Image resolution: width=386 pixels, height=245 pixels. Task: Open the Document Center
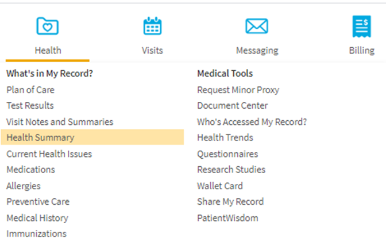click(x=233, y=105)
